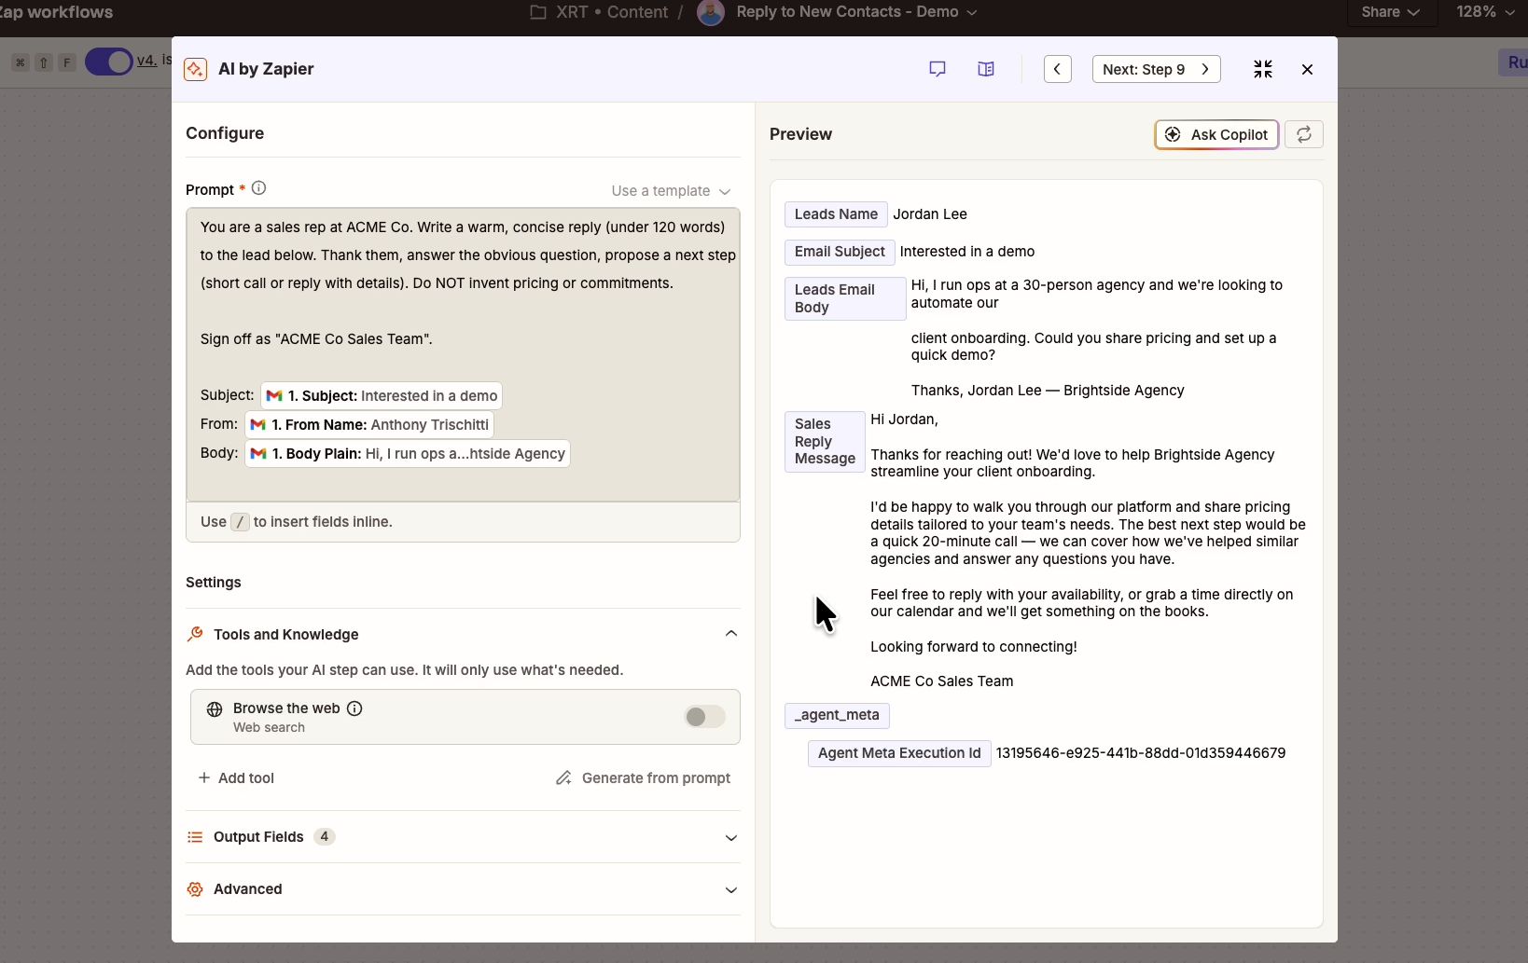Click the Browse the web info icon

[354, 708]
